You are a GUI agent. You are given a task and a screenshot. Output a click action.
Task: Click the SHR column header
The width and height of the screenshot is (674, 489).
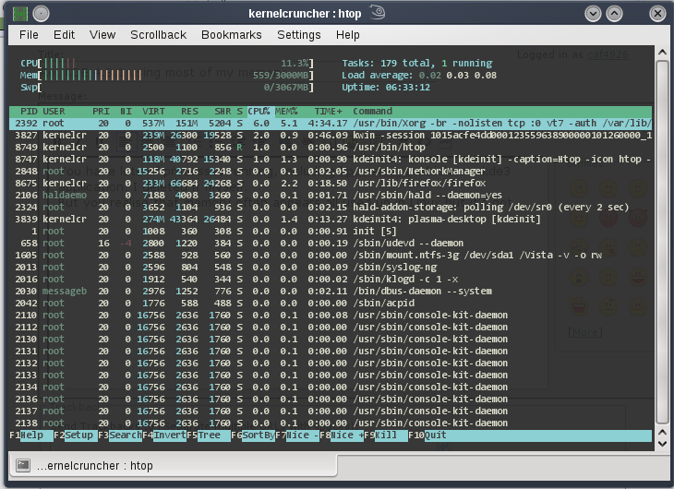pyautogui.click(x=223, y=112)
